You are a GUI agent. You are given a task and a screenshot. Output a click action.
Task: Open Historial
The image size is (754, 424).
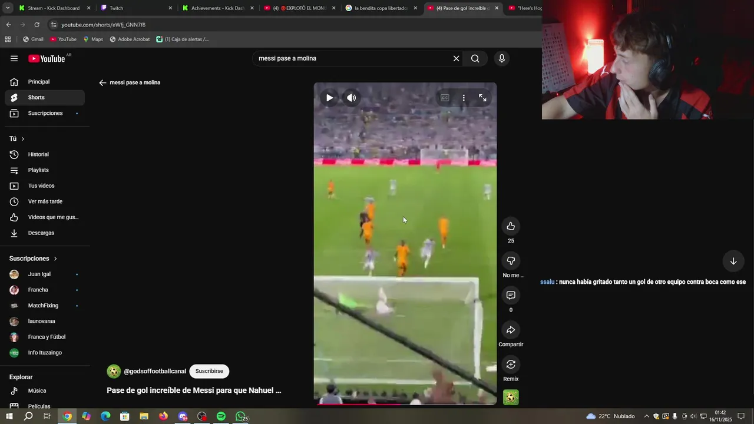pos(45,154)
